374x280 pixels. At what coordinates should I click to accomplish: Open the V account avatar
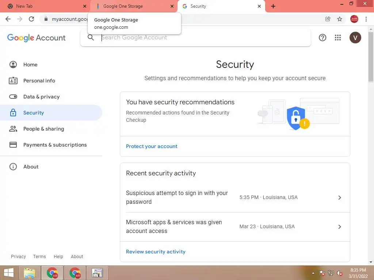click(x=355, y=38)
